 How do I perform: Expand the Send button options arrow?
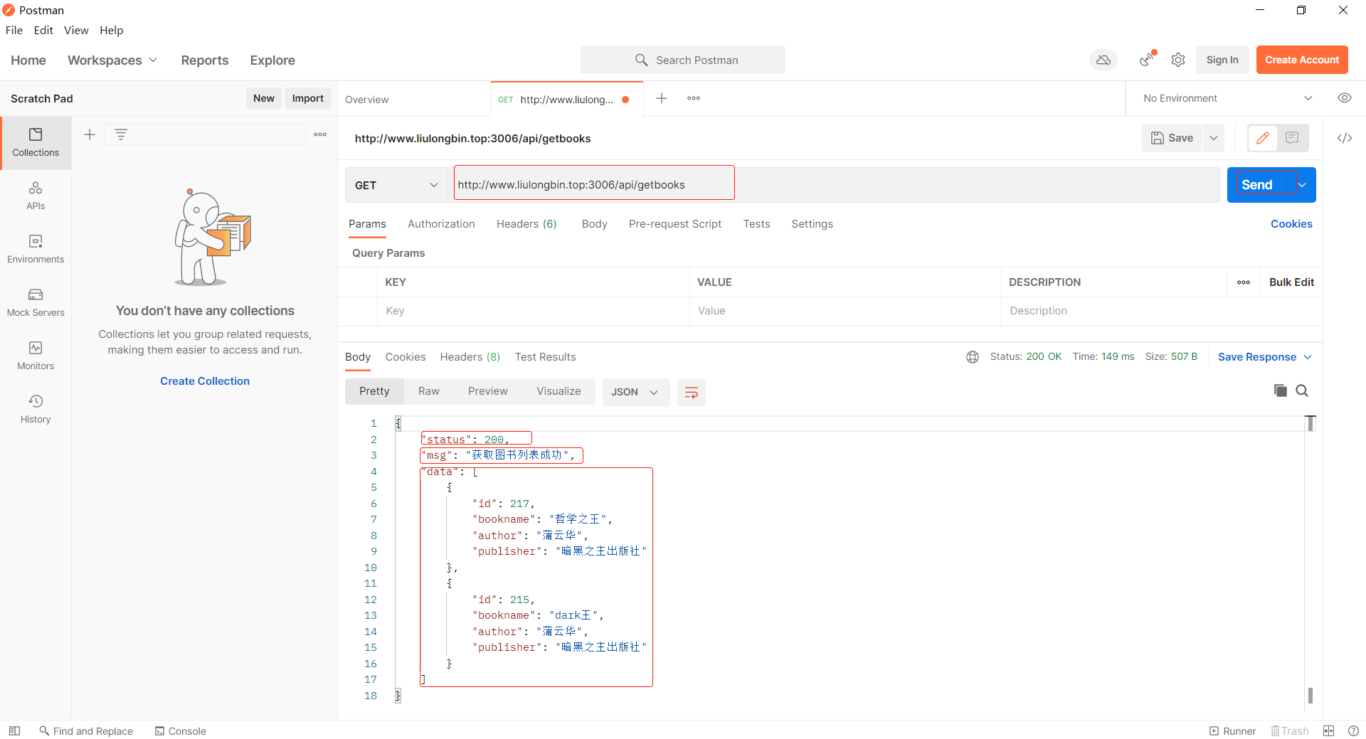pyautogui.click(x=1303, y=185)
